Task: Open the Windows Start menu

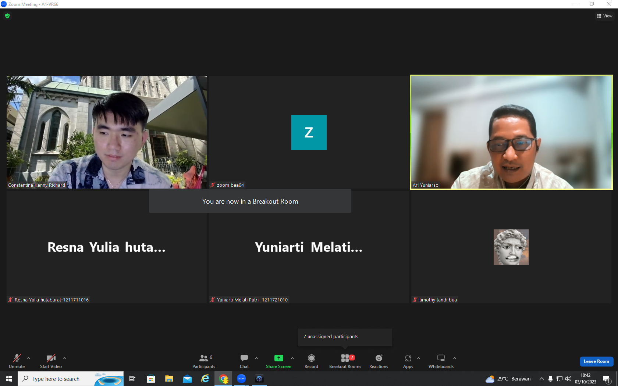Action: pyautogui.click(x=9, y=379)
